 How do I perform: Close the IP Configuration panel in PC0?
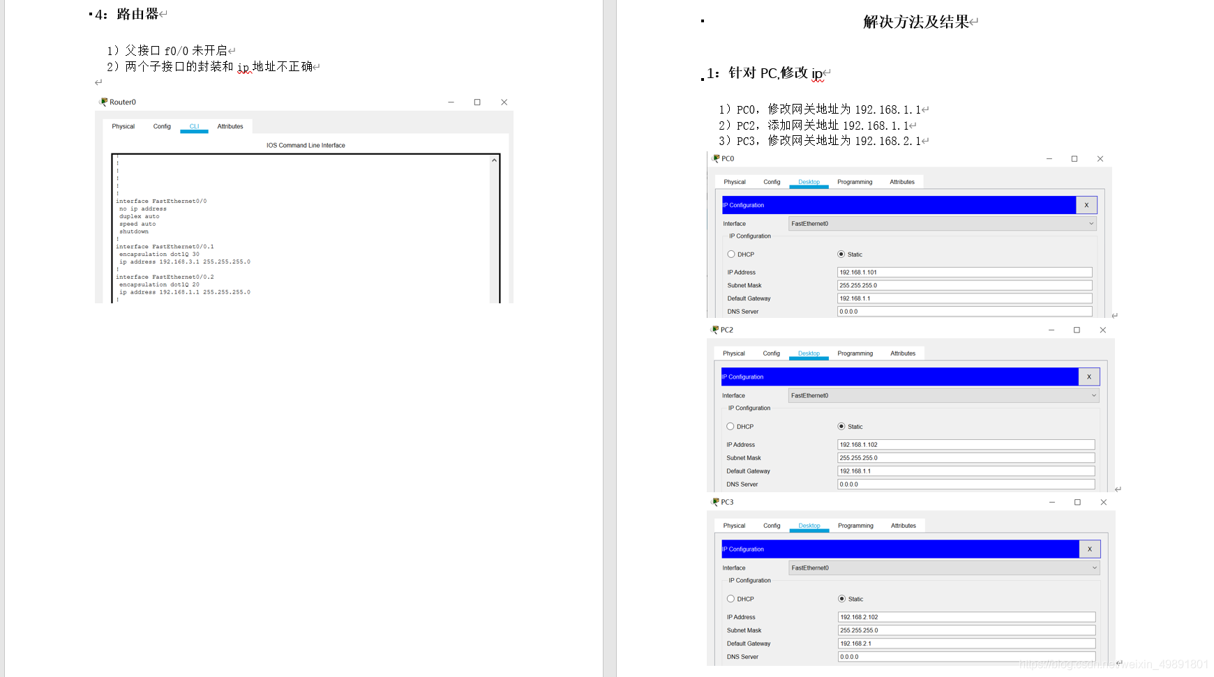[x=1086, y=205]
